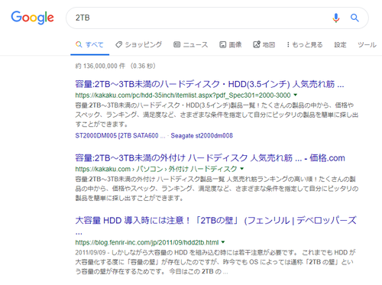Screen dimensions: 382x285
Task: Click result count 約 136,000,000 件
Action: (100, 66)
